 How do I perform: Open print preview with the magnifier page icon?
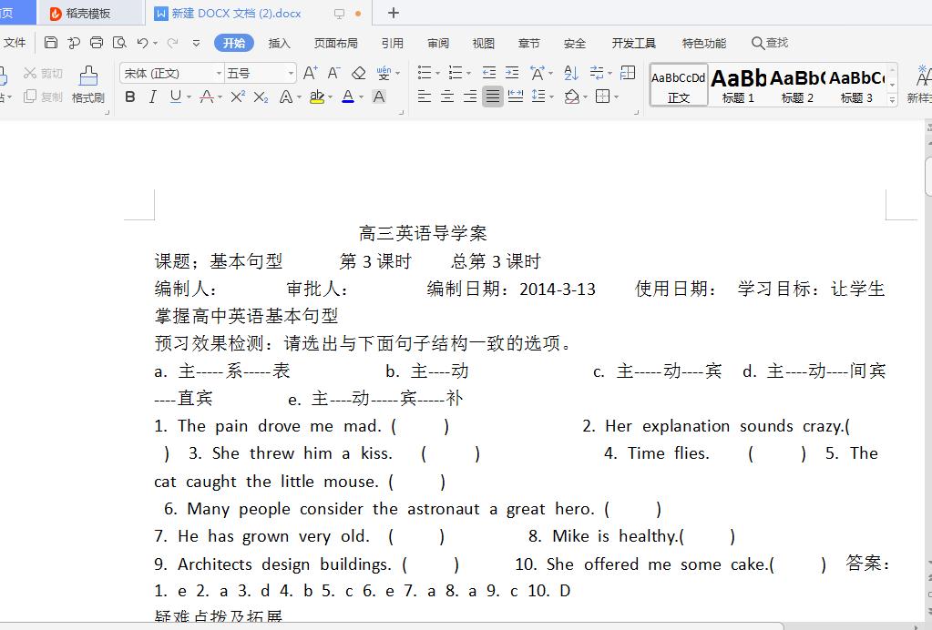(x=119, y=43)
